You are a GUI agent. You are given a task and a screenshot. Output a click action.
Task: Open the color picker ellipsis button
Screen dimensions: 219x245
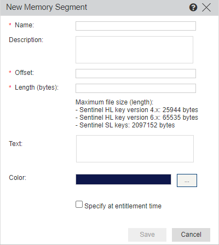tap(187, 180)
